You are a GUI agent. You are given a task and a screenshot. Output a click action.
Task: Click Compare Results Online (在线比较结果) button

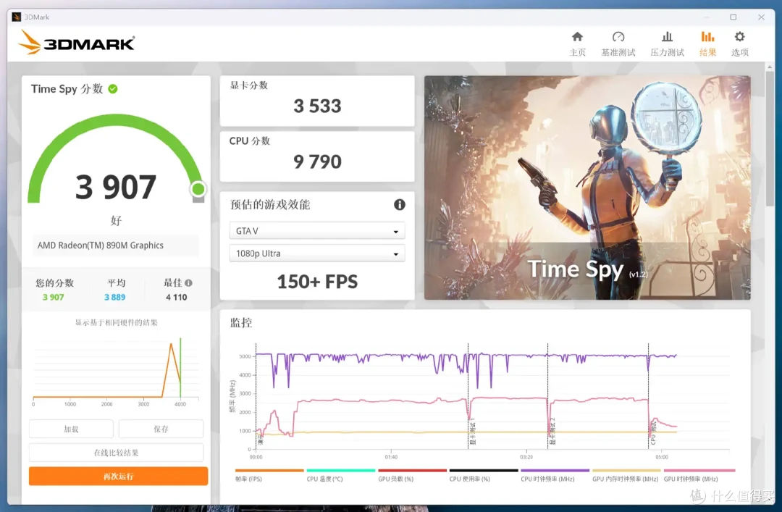pos(116,453)
